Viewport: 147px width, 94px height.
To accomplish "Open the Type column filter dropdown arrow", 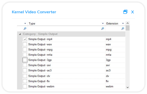I will 103,24.
